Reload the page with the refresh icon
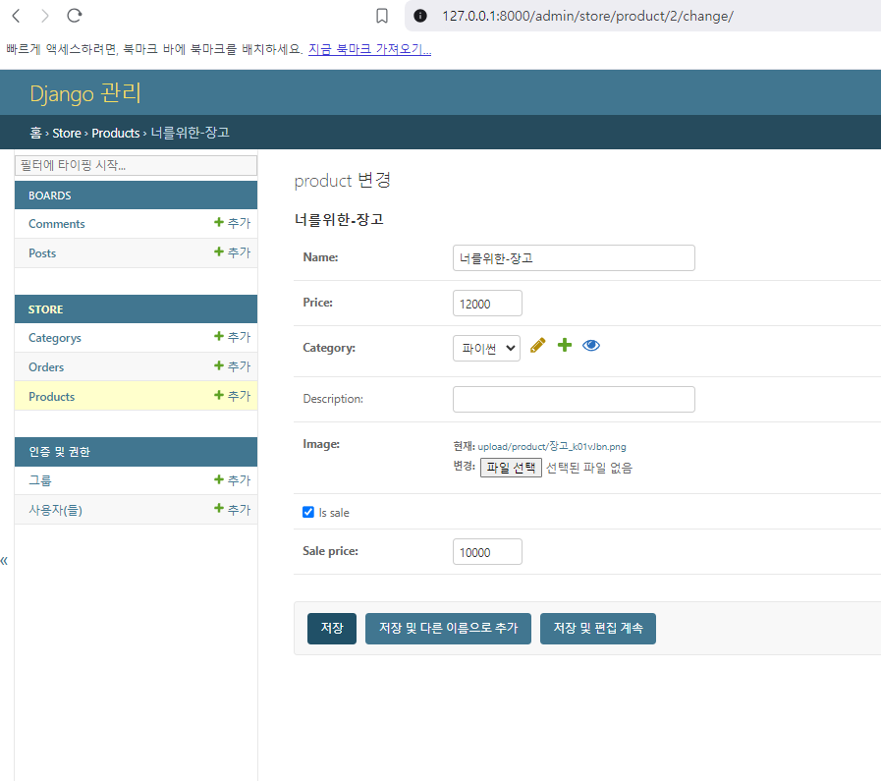 75,16
